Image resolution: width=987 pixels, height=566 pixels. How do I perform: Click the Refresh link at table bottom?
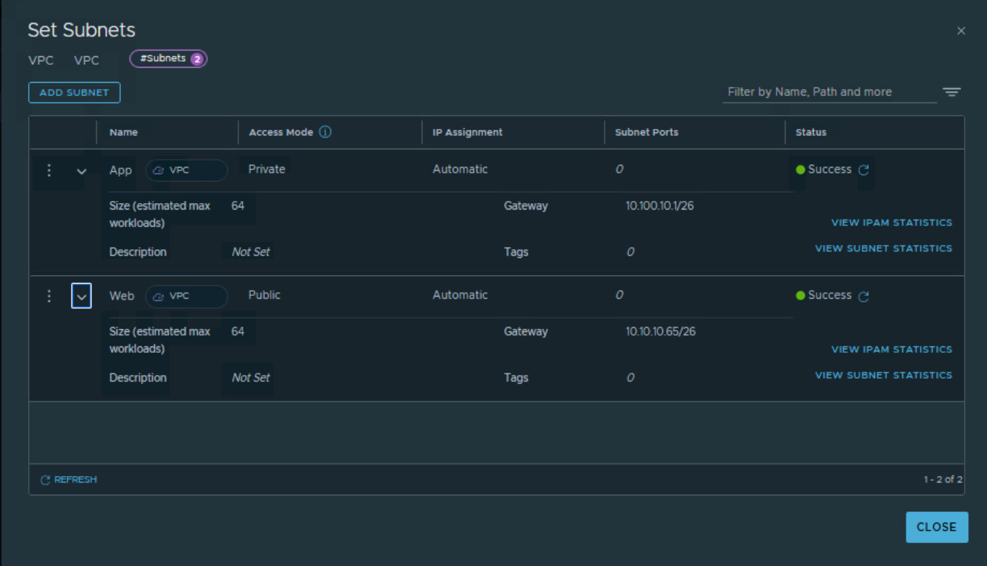tap(68, 480)
